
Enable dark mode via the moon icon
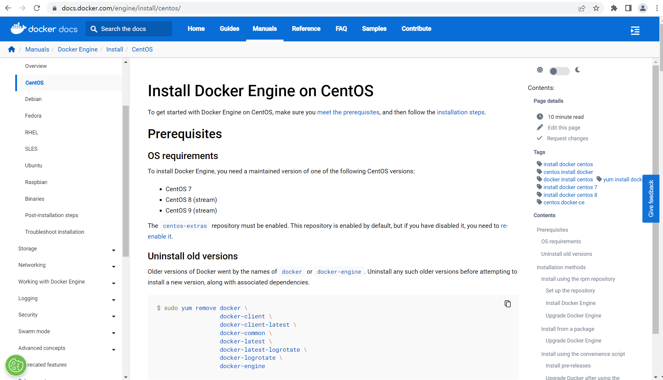[x=578, y=70]
